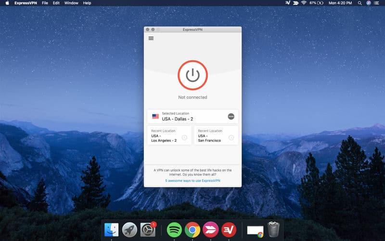Connect to recent location USA - San Francisco

pyautogui.click(x=216, y=135)
